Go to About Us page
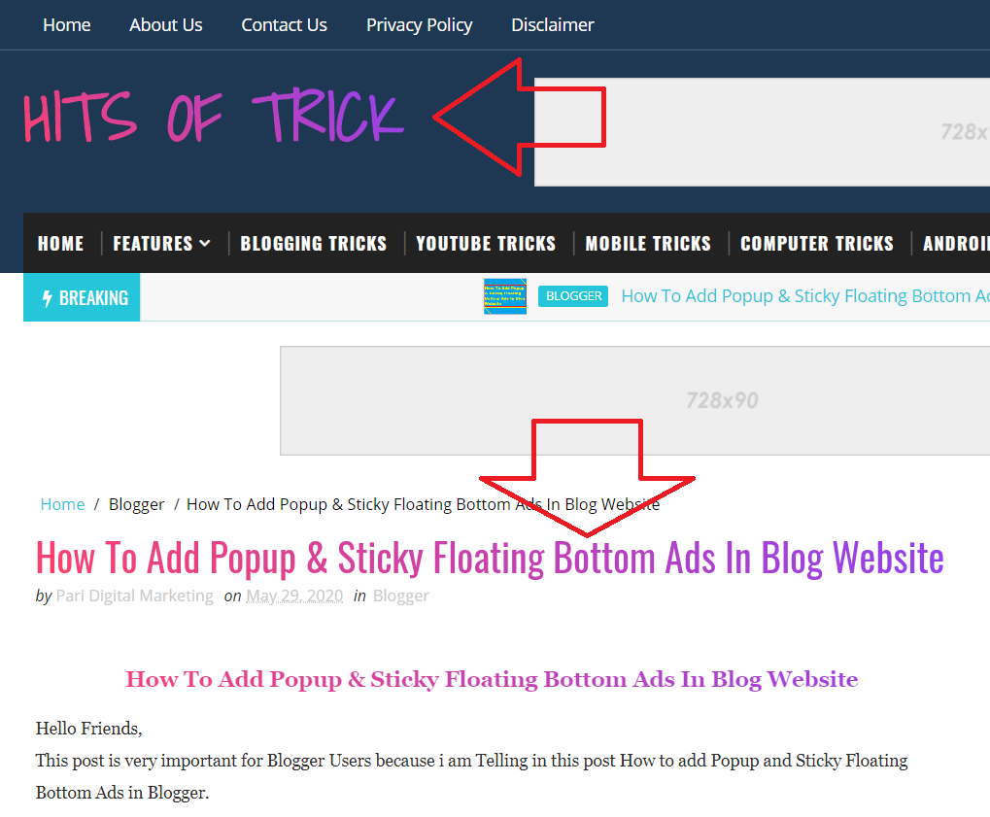This screenshot has height=817, width=990. (166, 24)
